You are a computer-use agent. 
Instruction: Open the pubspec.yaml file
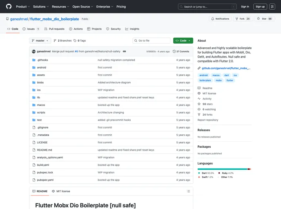[45, 180]
